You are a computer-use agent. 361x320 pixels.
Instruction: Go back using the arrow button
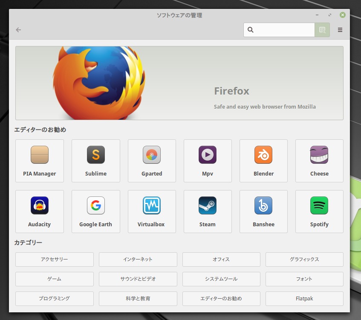18,30
